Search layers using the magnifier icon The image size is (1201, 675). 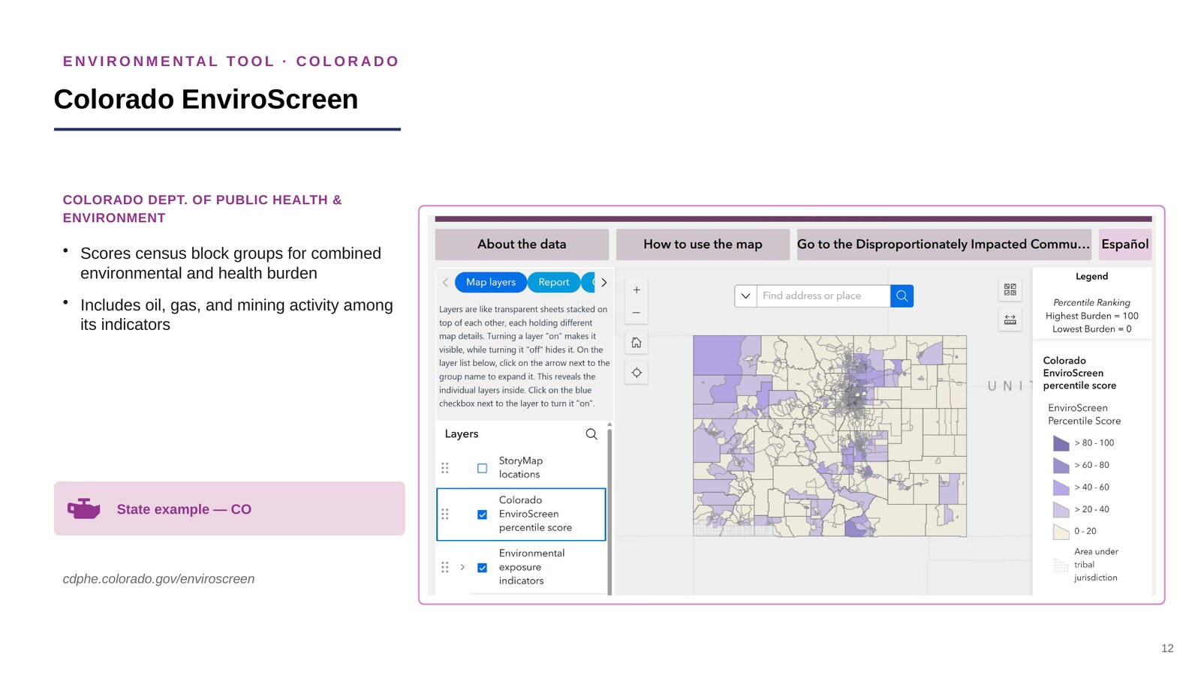pyautogui.click(x=591, y=434)
